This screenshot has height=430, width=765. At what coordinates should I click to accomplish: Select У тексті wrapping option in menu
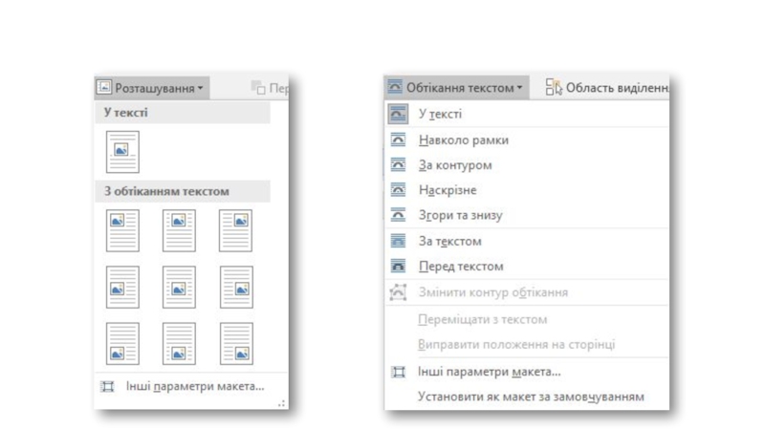440,114
